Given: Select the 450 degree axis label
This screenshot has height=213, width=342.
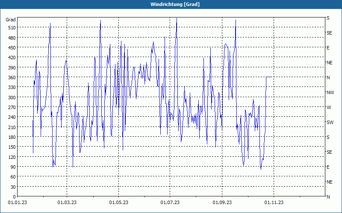Looking at the screenshot, I should (12, 48).
